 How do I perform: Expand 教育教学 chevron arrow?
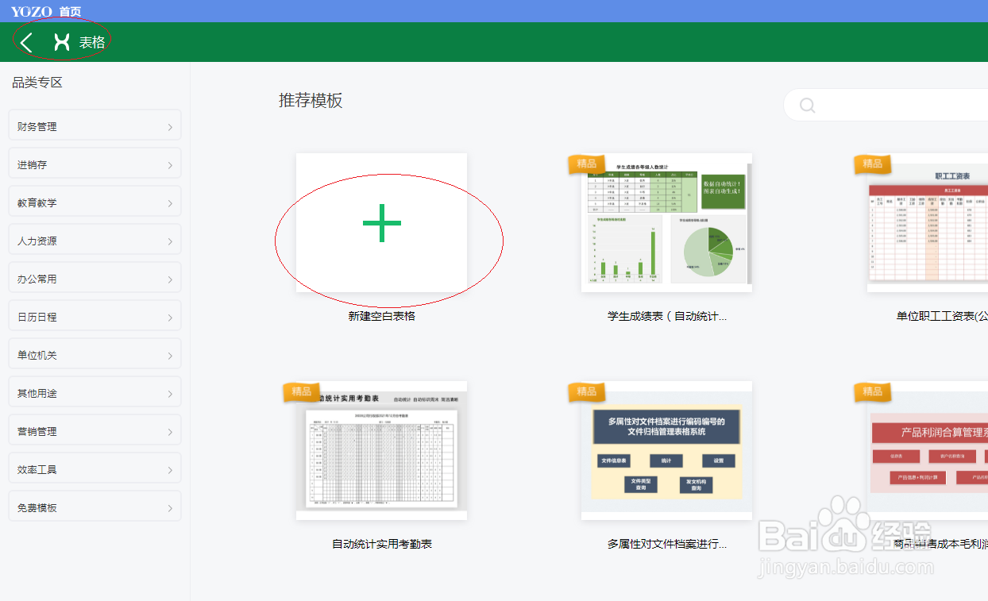(170, 203)
